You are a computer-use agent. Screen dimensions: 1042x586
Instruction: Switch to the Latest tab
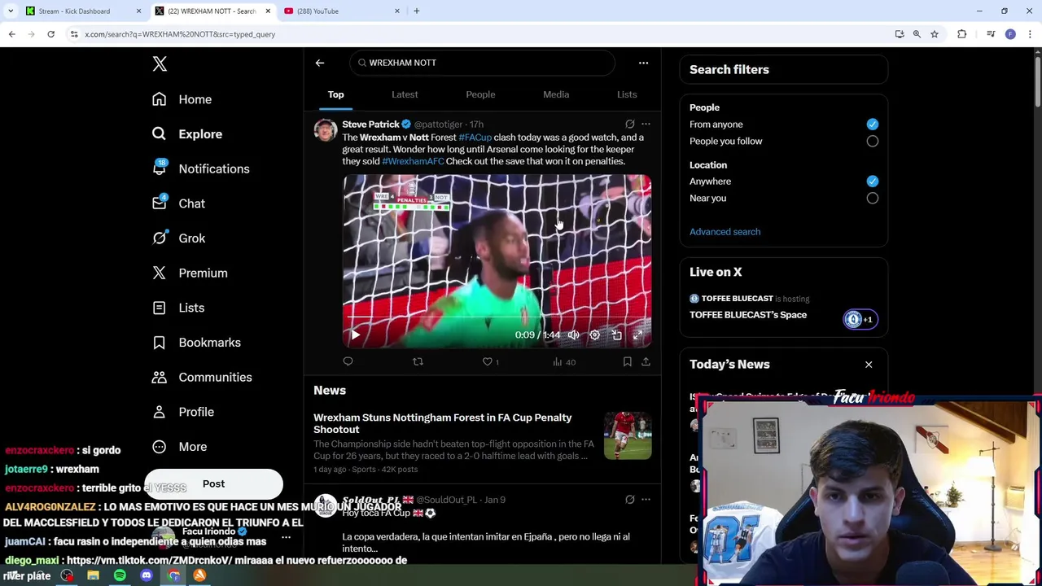tap(405, 94)
